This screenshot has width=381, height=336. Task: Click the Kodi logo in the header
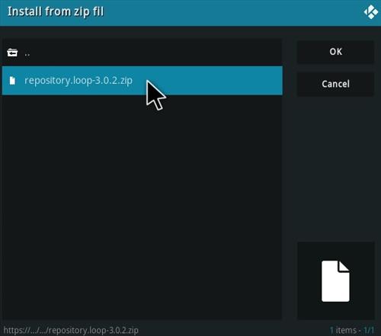pos(371,12)
